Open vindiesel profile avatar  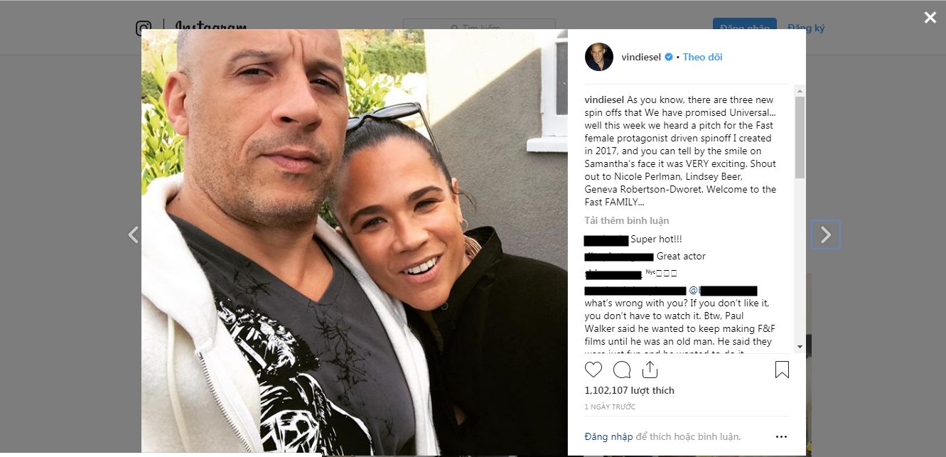point(599,57)
